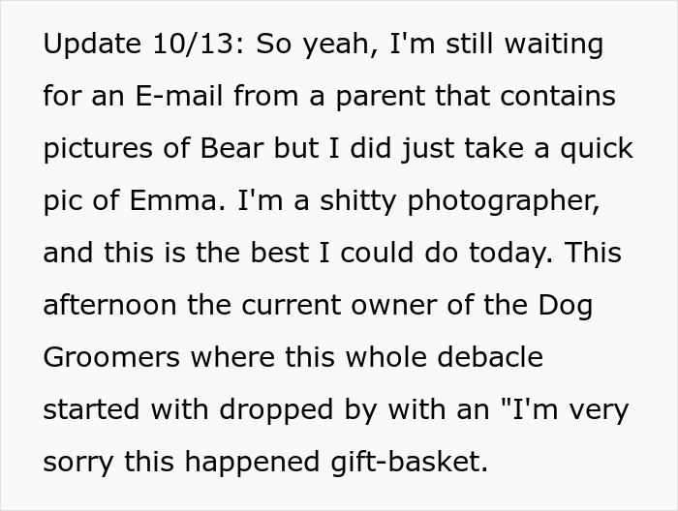Click the word "photographer"
678x511 pixels.
tap(503, 200)
